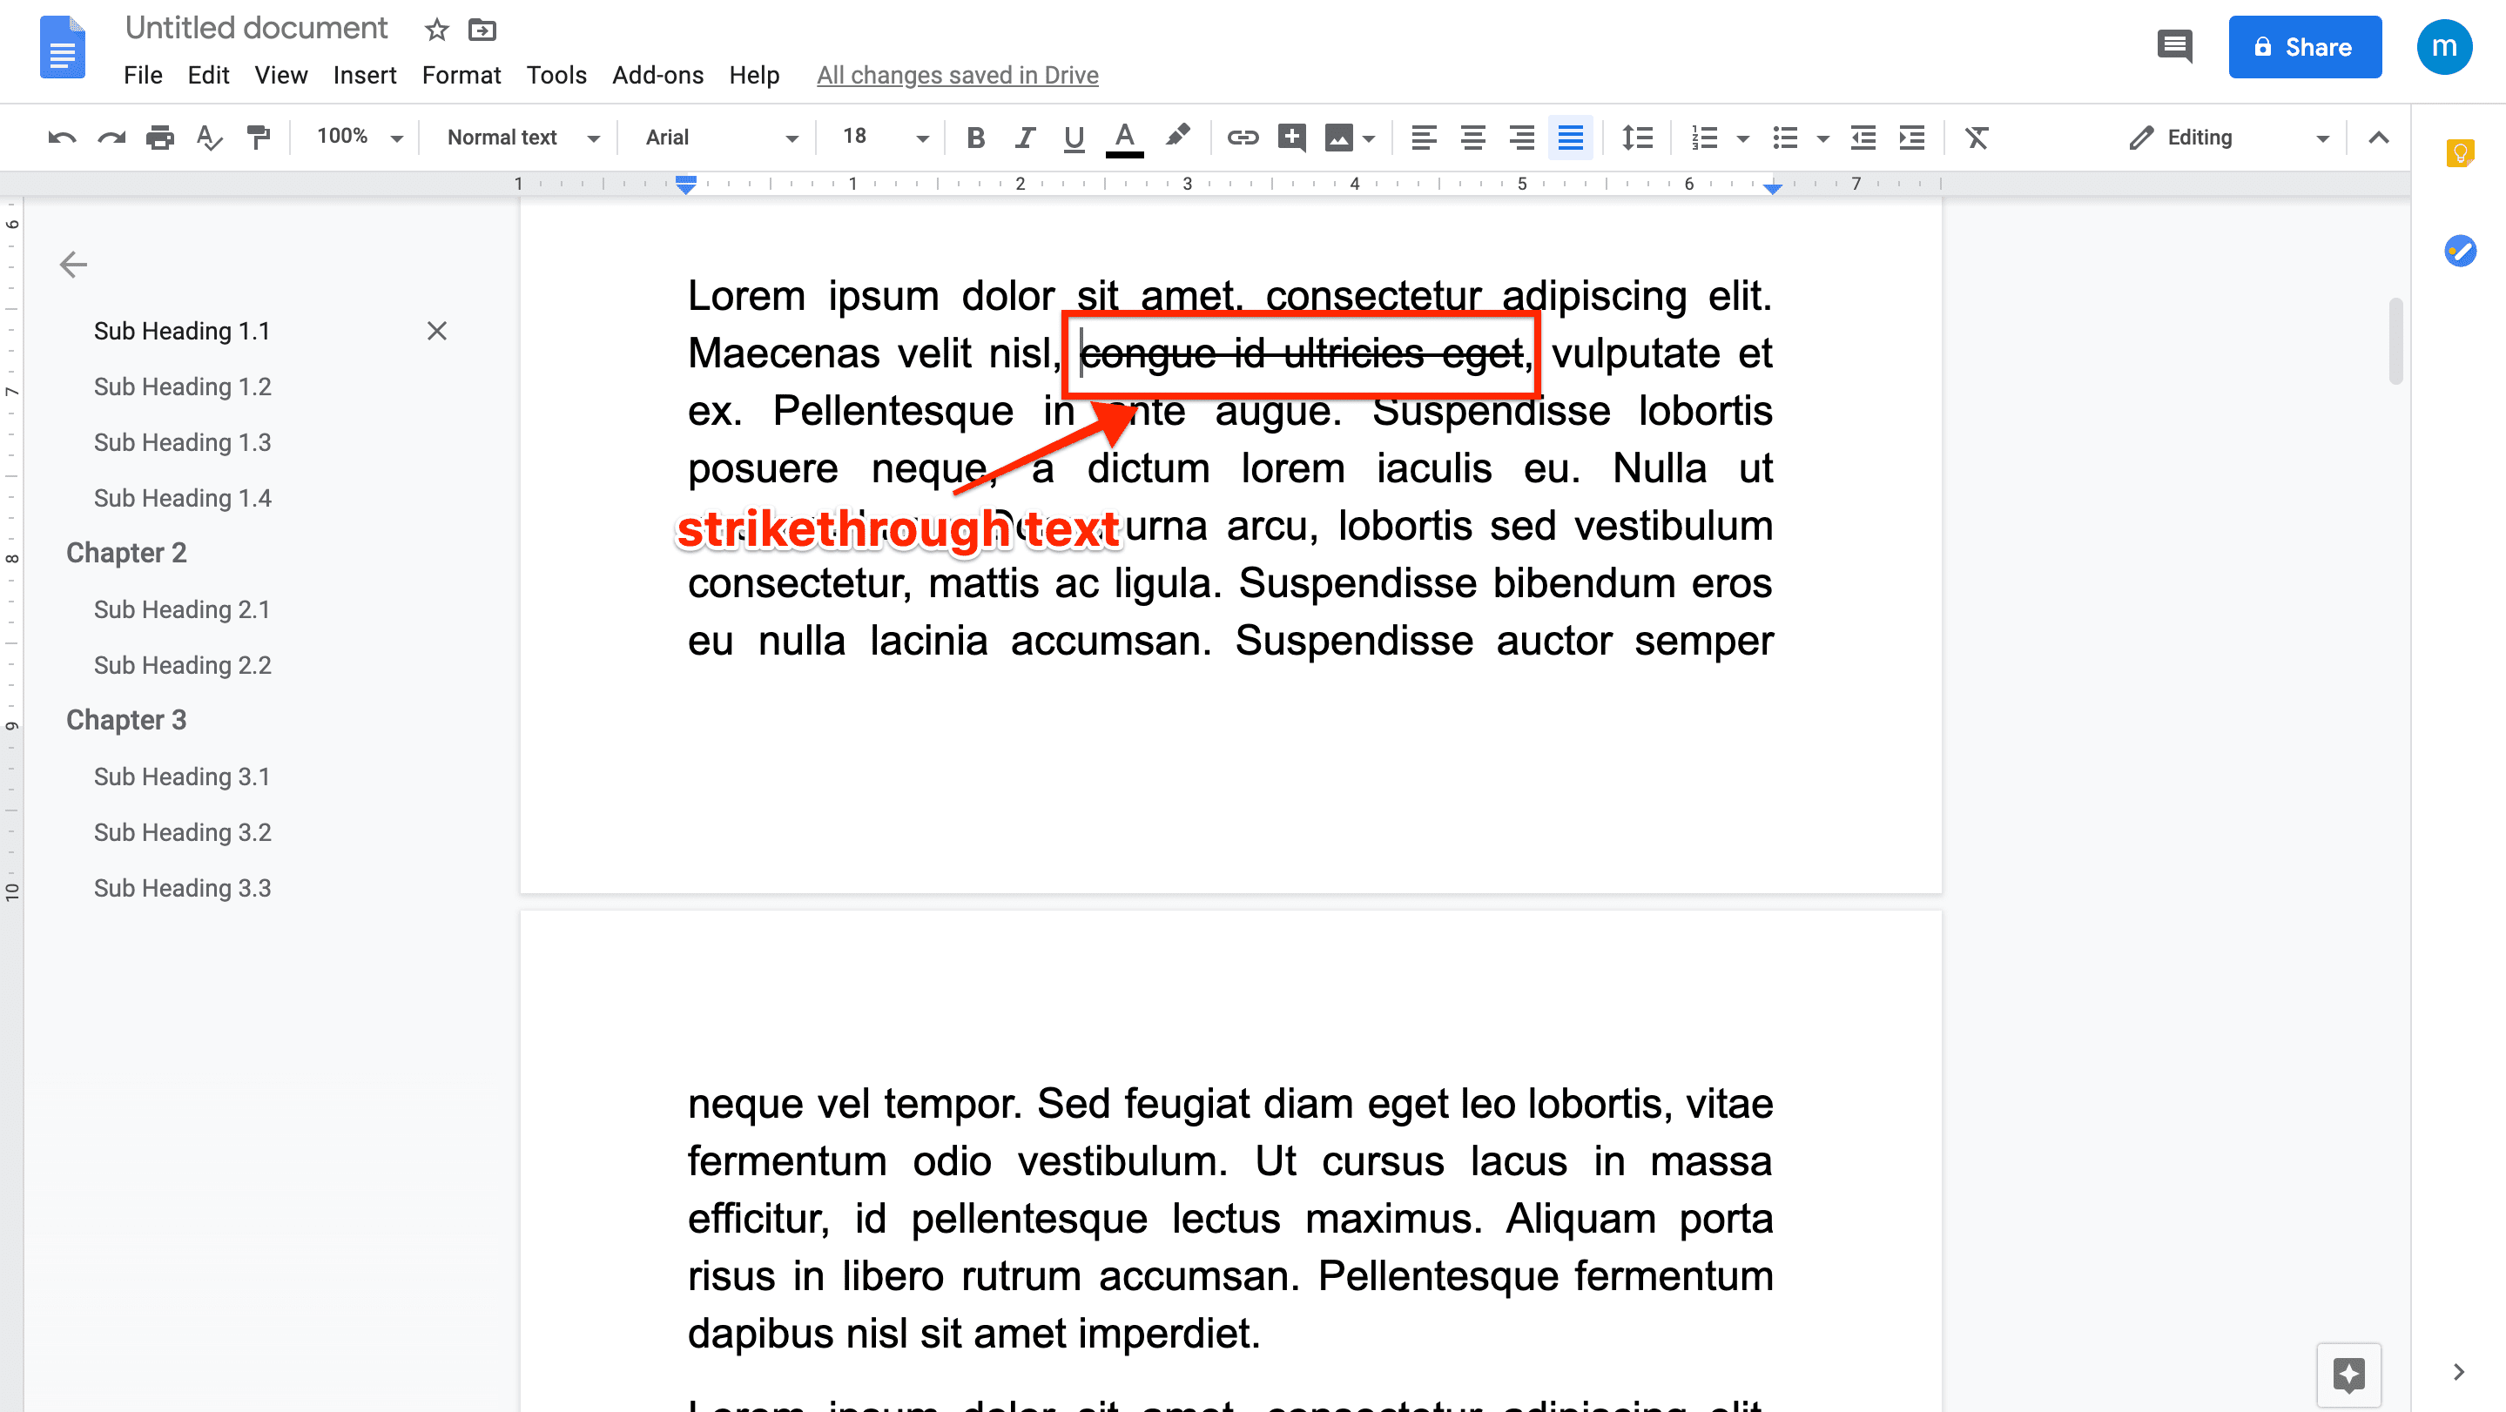This screenshot has height=1412, width=2506.
Task: Click the line spacing icon
Action: (1637, 136)
